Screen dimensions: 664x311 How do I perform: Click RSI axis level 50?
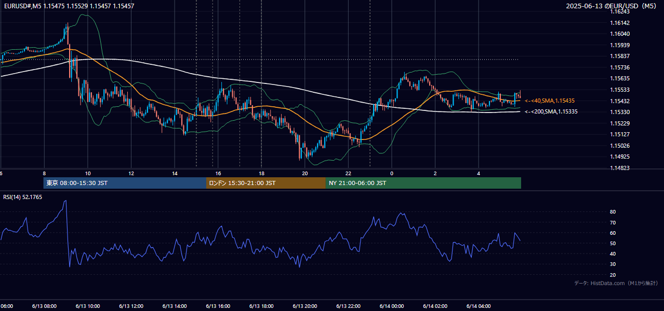[x=613, y=243]
